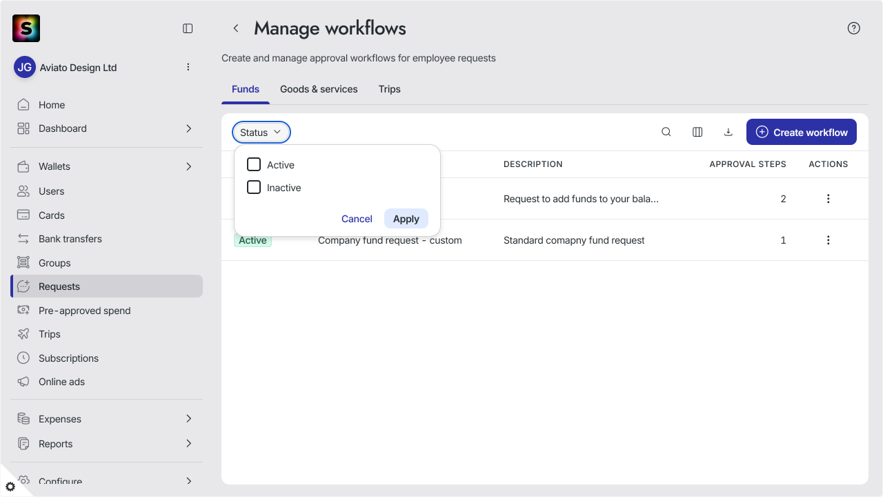
Task: Expand the Dashboard submenu chevron
Action: (x=189, y=128)
